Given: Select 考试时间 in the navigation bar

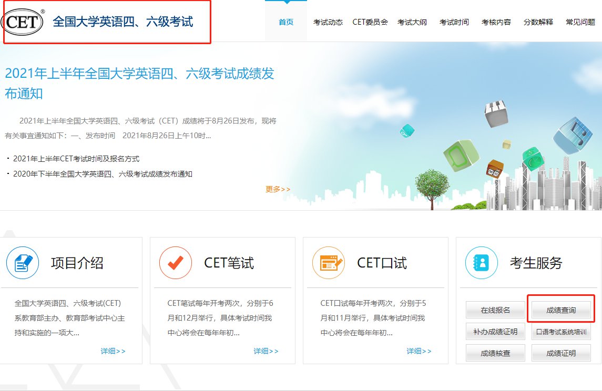Looking at the screenshot, I should [454, 22].
